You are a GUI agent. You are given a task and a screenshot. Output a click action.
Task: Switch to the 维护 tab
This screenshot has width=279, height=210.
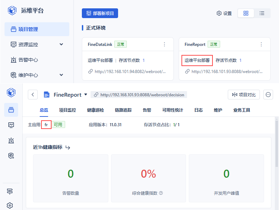click(218, 110)
